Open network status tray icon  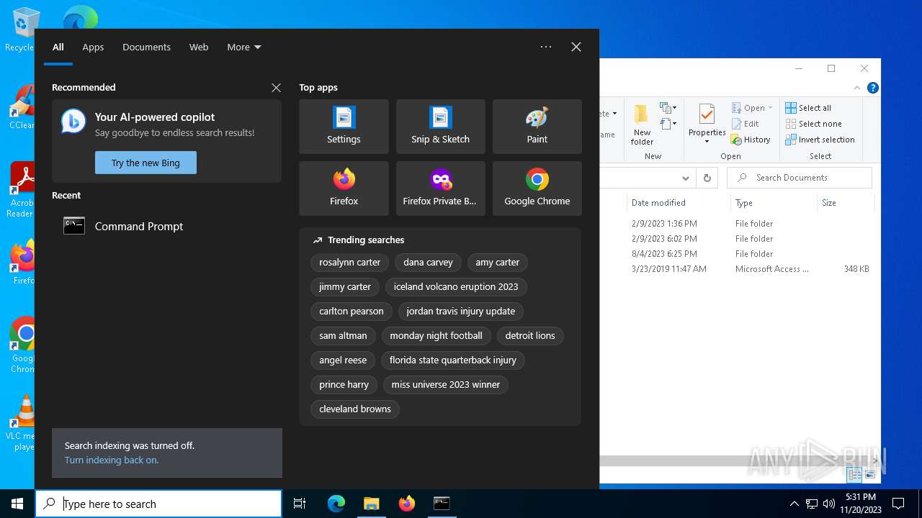click(812, 504)
